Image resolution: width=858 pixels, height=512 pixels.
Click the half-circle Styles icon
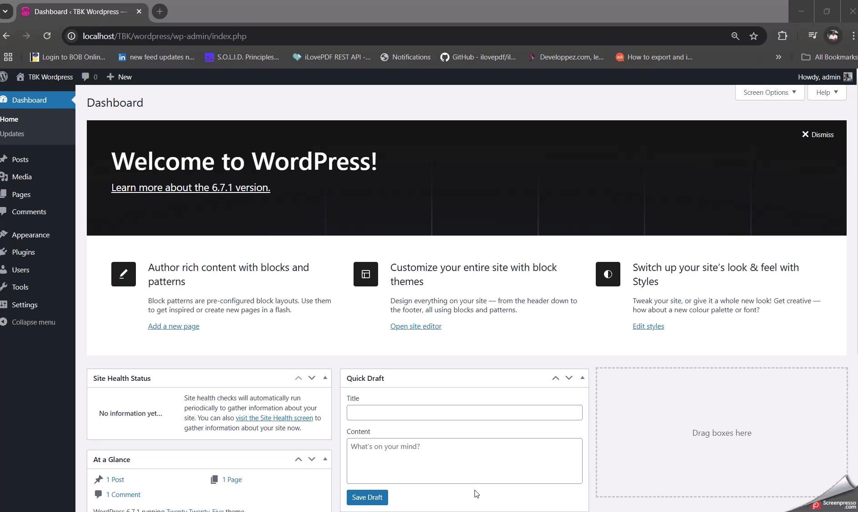608,274
